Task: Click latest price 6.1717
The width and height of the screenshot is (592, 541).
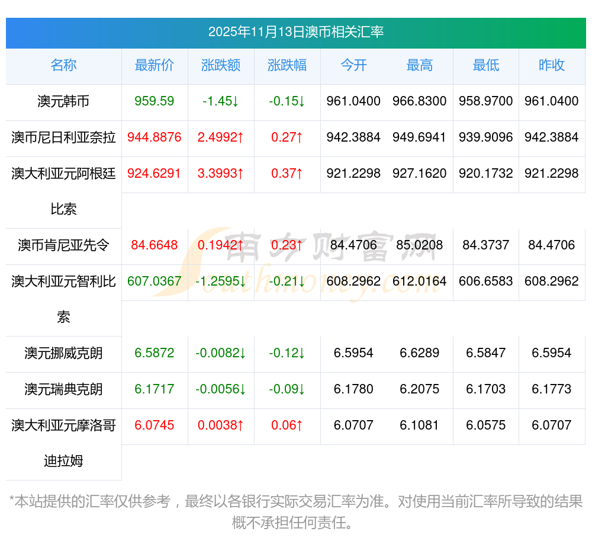Action: (155, 389)
